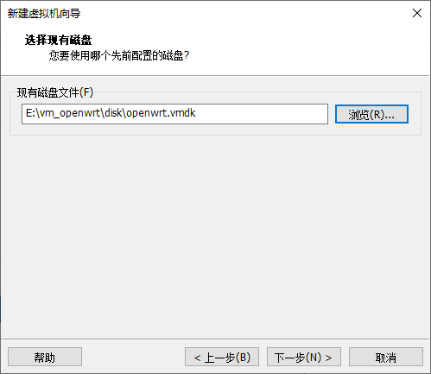Image resolution: width=431 pixels, height=374 pixels.
Task: Click the openwrt.vmdk filename in the path
Action: coord(161,113)
